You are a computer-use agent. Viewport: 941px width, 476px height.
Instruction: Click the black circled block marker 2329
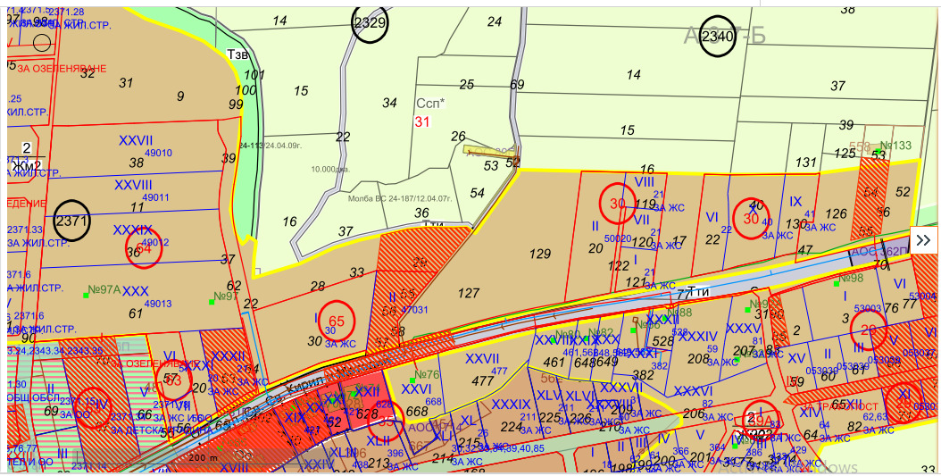coord(370,24)
